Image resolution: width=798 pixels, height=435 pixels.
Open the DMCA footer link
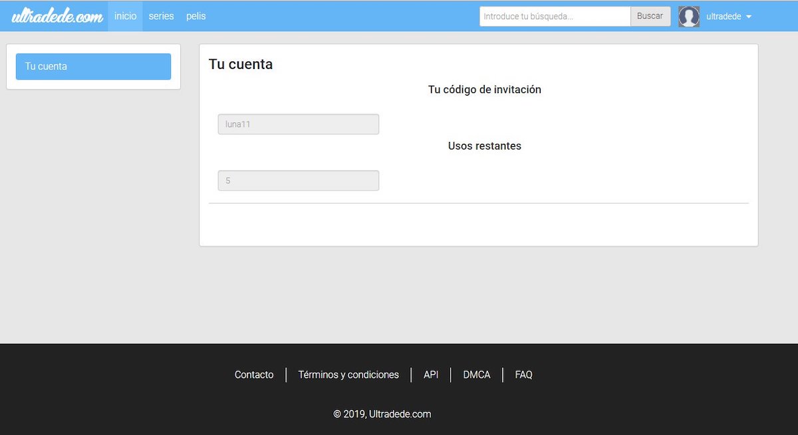click(477, 375)
